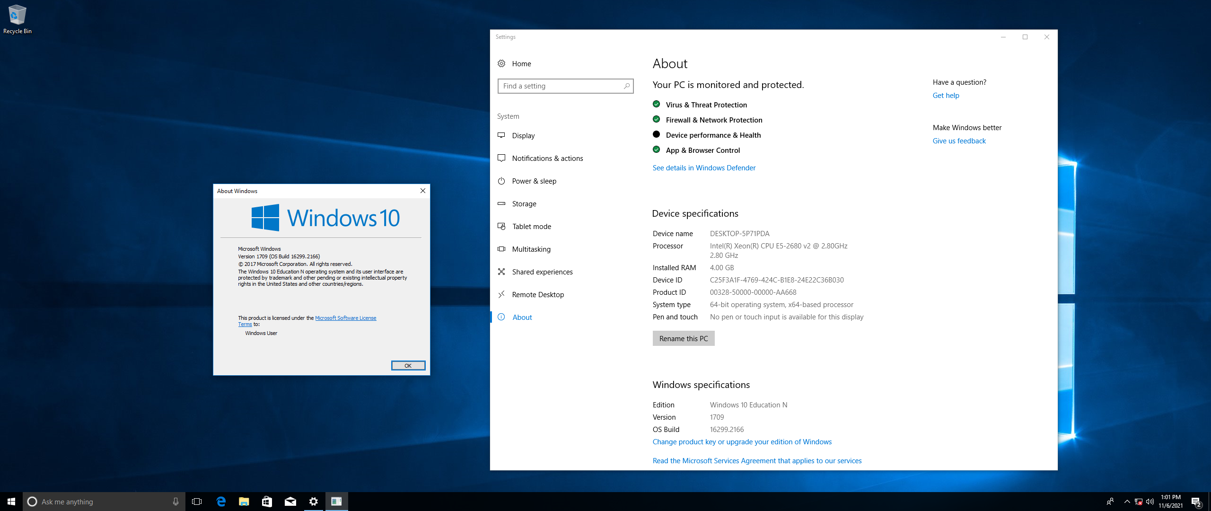This screenshot has width=1211, height=511.
Task: Click the Tablet mode icon
Action: click(x=501, y=226)
